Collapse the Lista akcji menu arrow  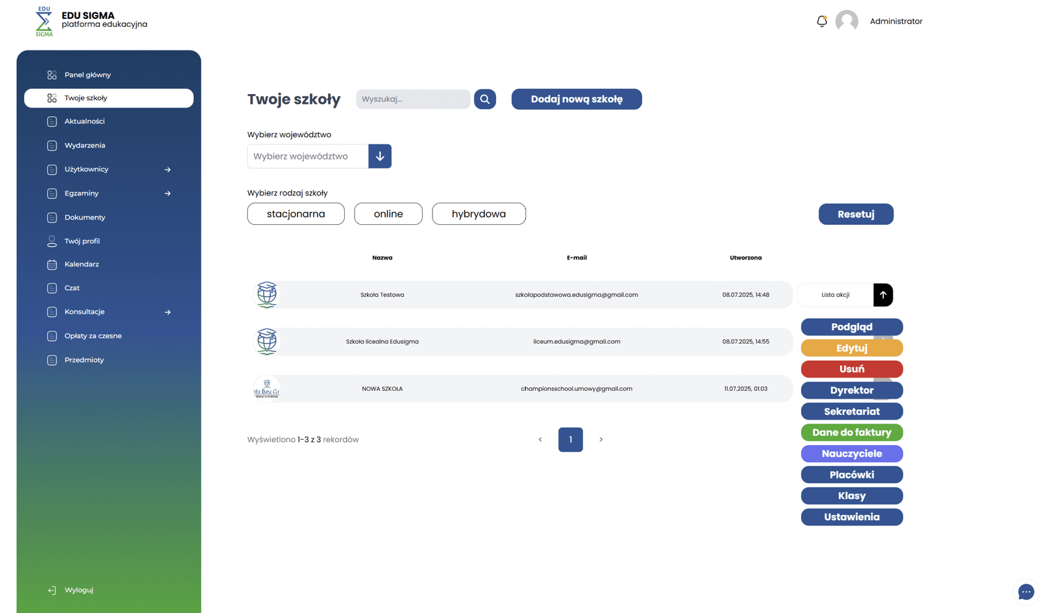(883, 295)
